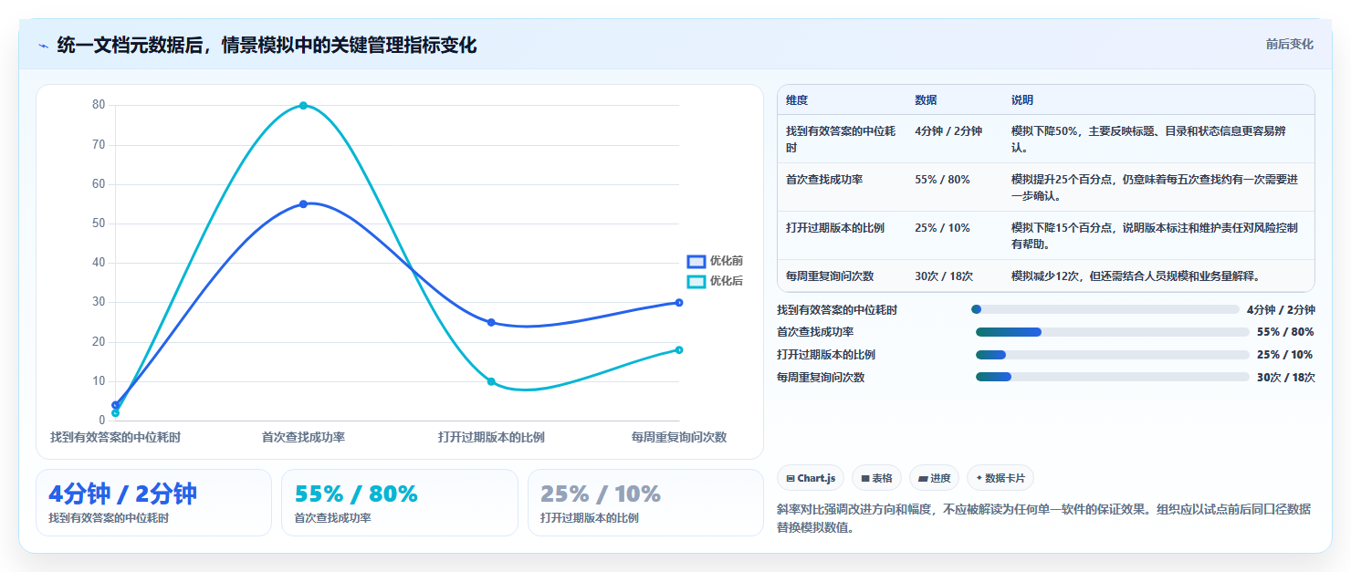
Task: Click the 优化前 data point at 55
Action: [303, 204]
